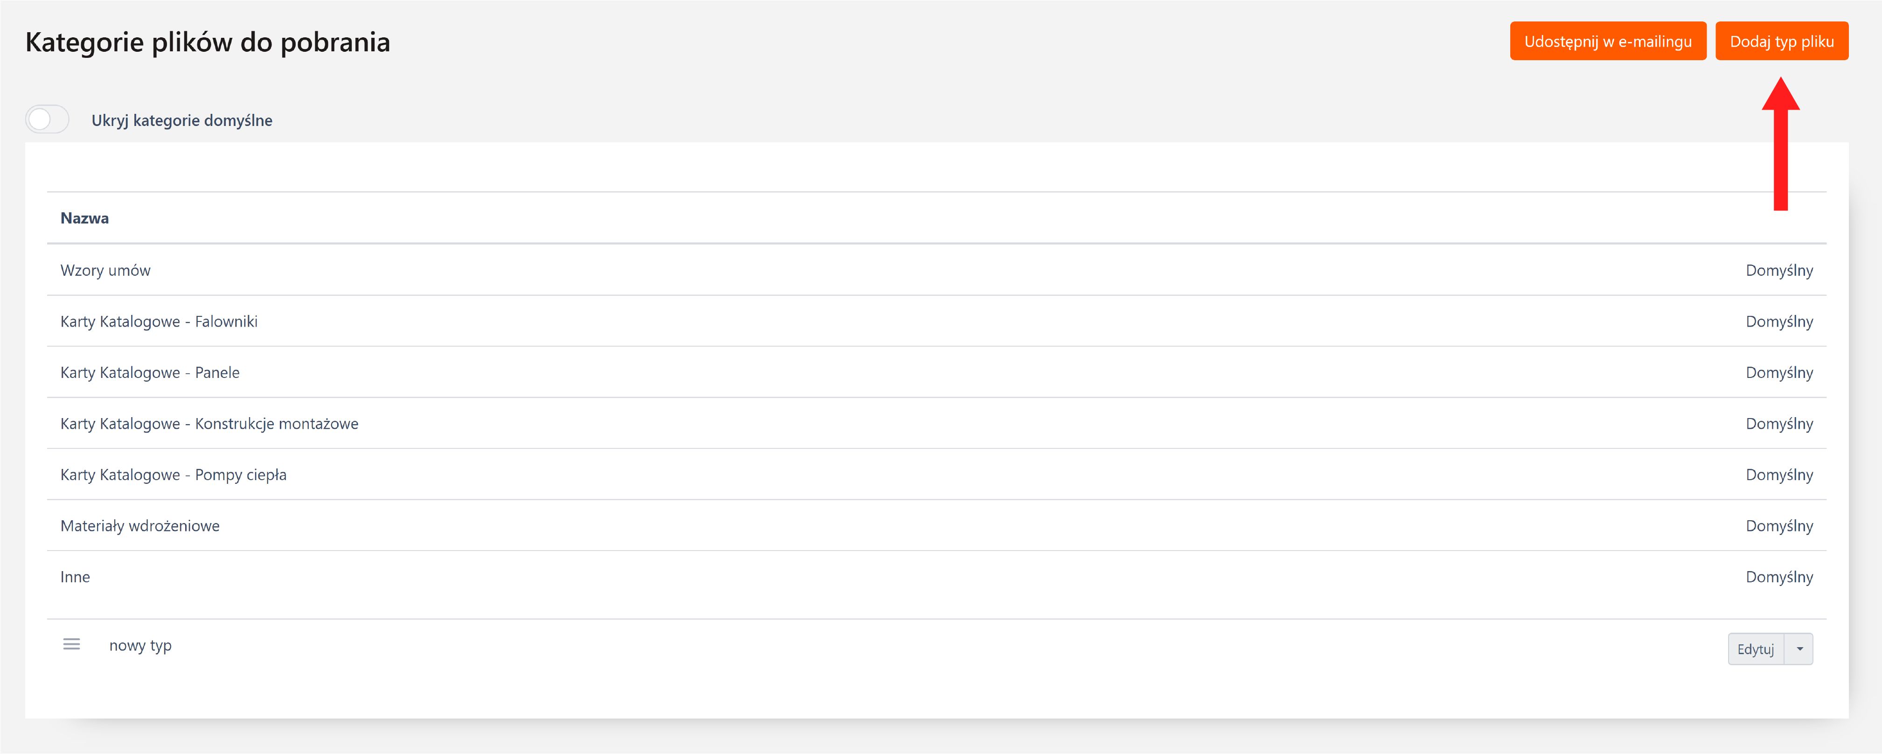Toggle the "Ukryj kategorie domyślne" switch

tap(48, 120)
